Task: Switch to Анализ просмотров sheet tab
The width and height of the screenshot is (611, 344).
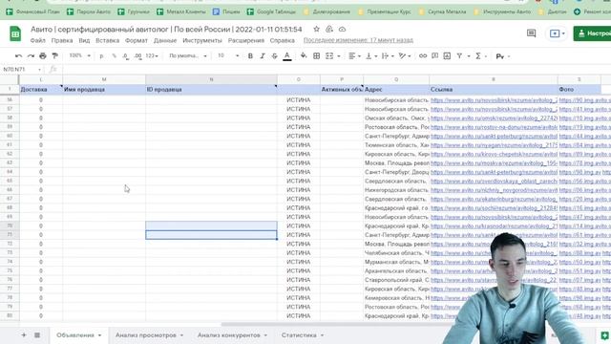Action: click(x=146, y=335)
